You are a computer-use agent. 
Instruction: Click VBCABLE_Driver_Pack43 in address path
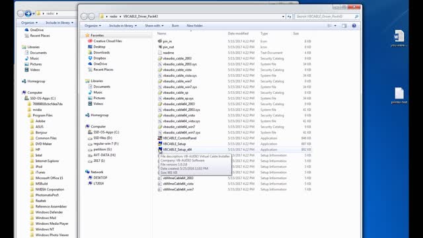[140, 17]
